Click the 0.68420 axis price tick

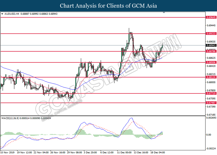[211, 66]
